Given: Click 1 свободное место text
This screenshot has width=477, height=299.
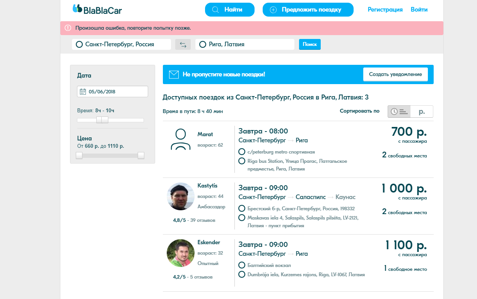Looking at the screenshot, I should pyautogui.click(x=405, y=269).
